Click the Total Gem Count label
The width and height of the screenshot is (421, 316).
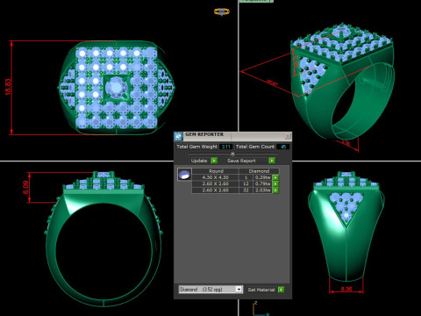(255, 147)
